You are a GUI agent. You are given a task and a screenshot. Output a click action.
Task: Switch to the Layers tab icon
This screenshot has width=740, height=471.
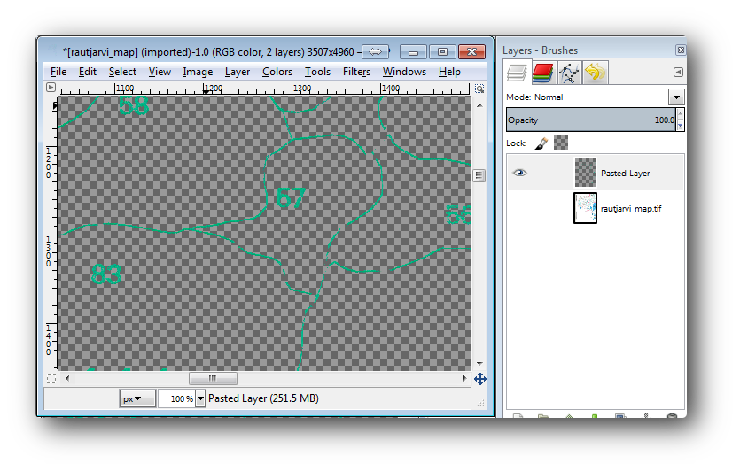518,73
